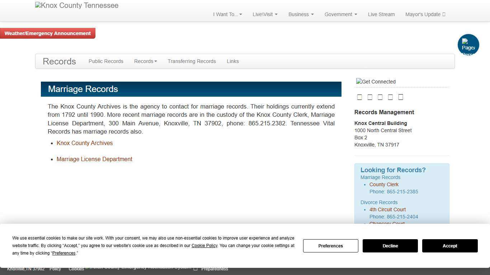Open the Live\Visit dropdown menu
490x275 pixels.
pyautogui.click(x=265, y=14)
